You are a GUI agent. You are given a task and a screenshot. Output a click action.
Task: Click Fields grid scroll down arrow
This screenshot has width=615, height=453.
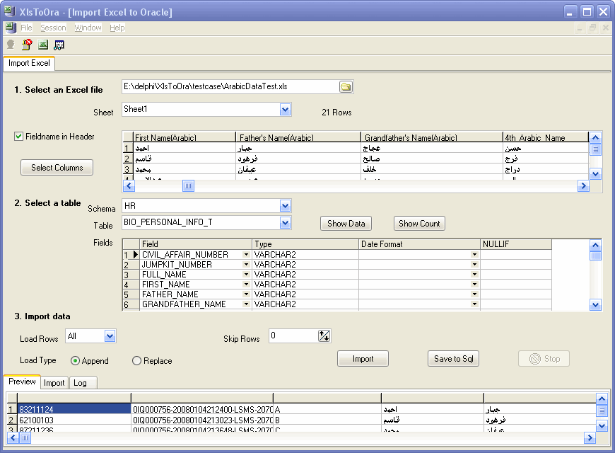tap(595, 305)
